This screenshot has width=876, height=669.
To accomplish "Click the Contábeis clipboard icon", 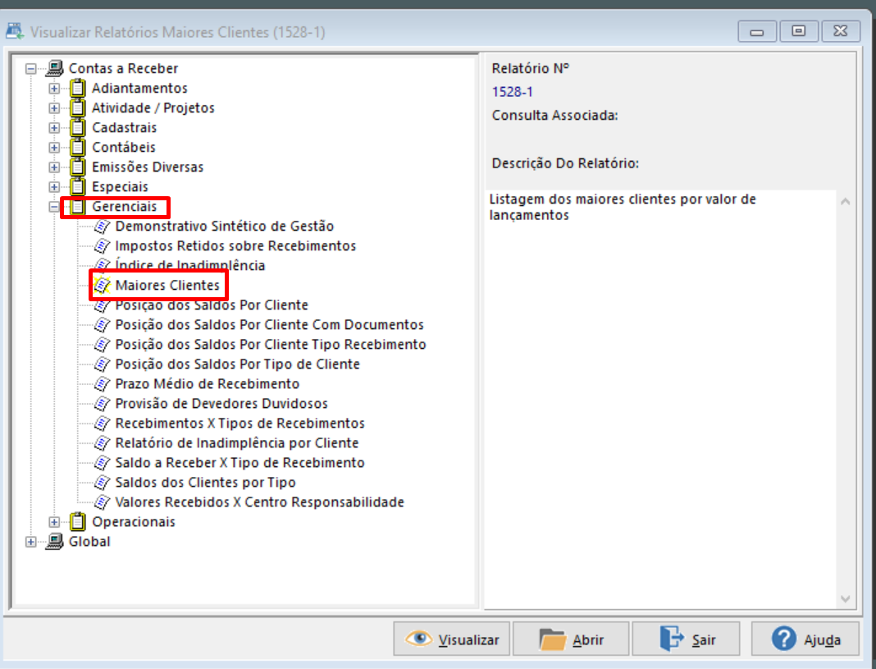I will coord(78,147).
